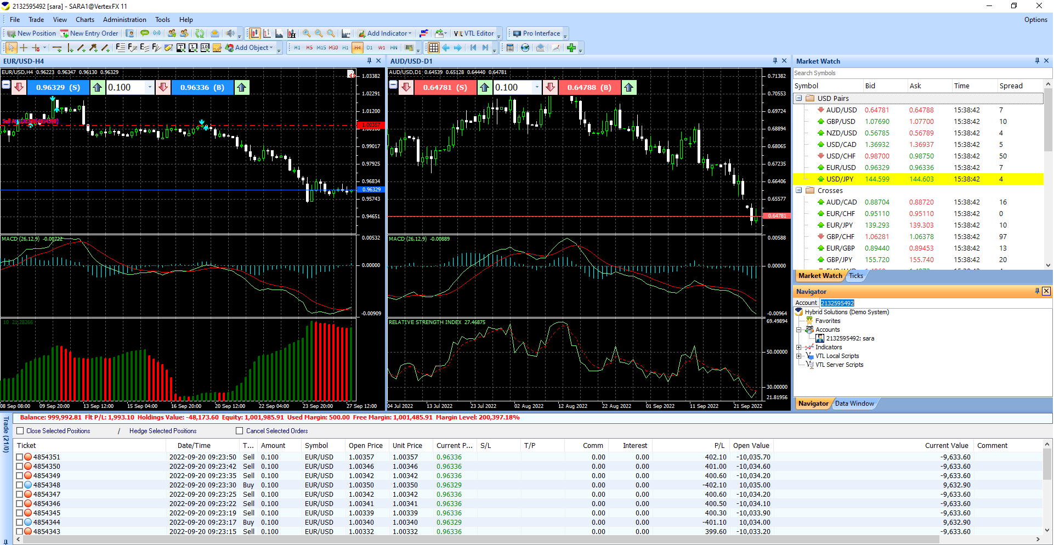Check the Close Selected Positions checkbox
1054x545 pixels.
point(20,431)
